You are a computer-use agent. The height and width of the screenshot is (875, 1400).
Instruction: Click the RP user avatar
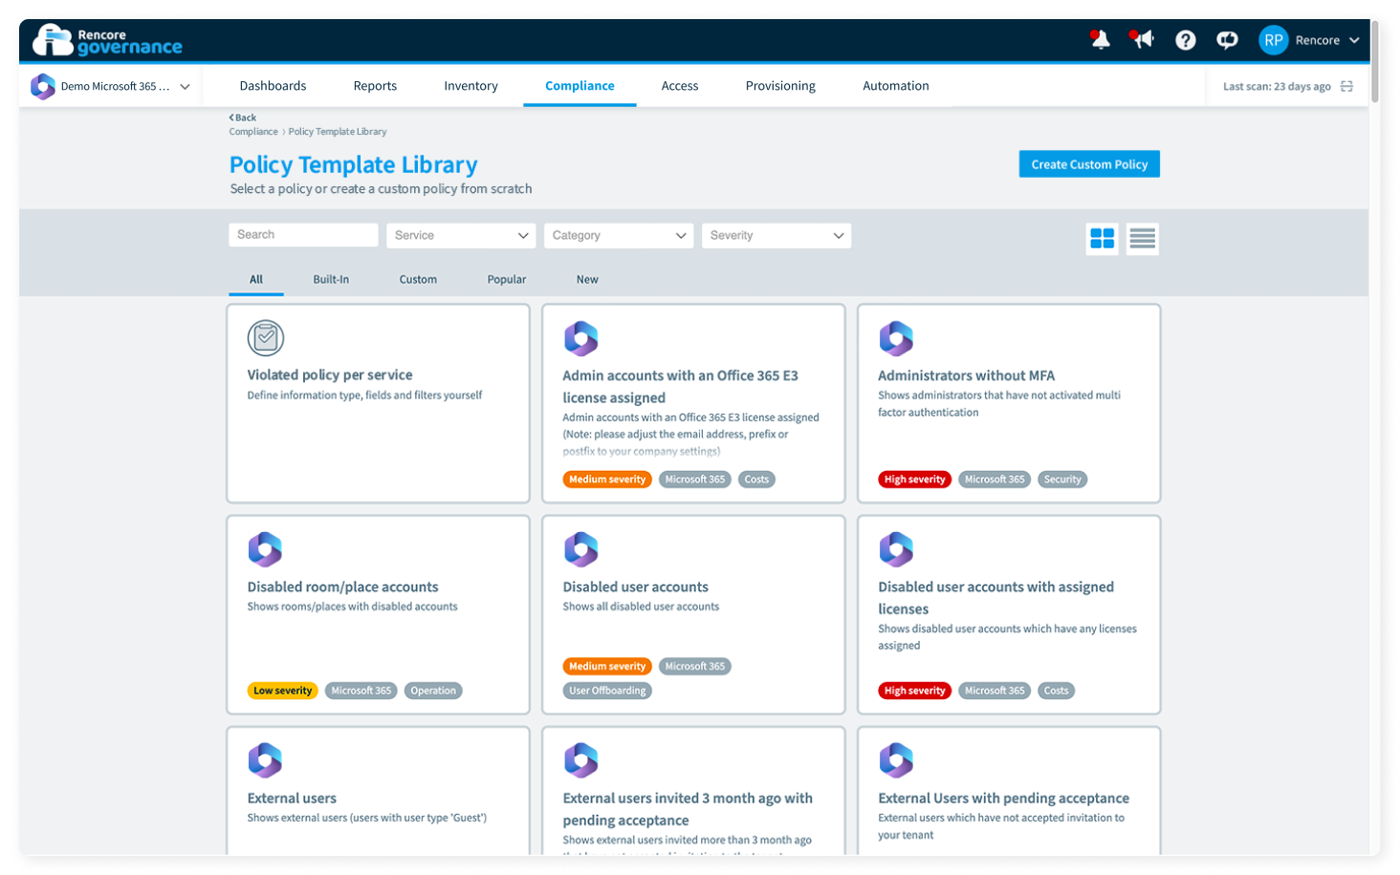pyautogui.click(x=1273, y=40)
